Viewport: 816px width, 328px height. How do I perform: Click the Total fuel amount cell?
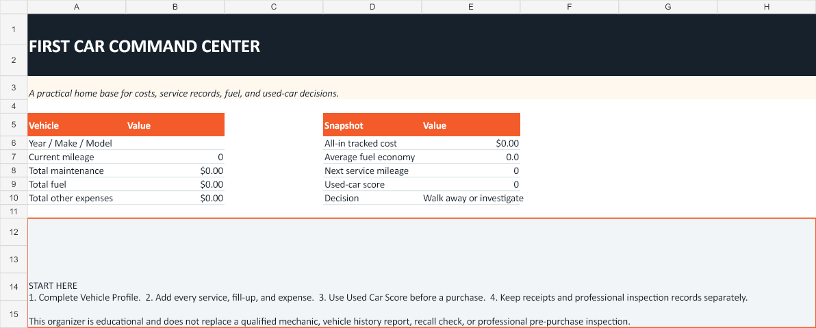click(175, 184)
